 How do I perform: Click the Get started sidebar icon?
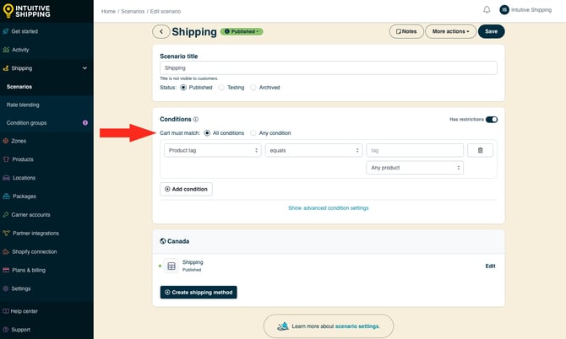point(6,31)
